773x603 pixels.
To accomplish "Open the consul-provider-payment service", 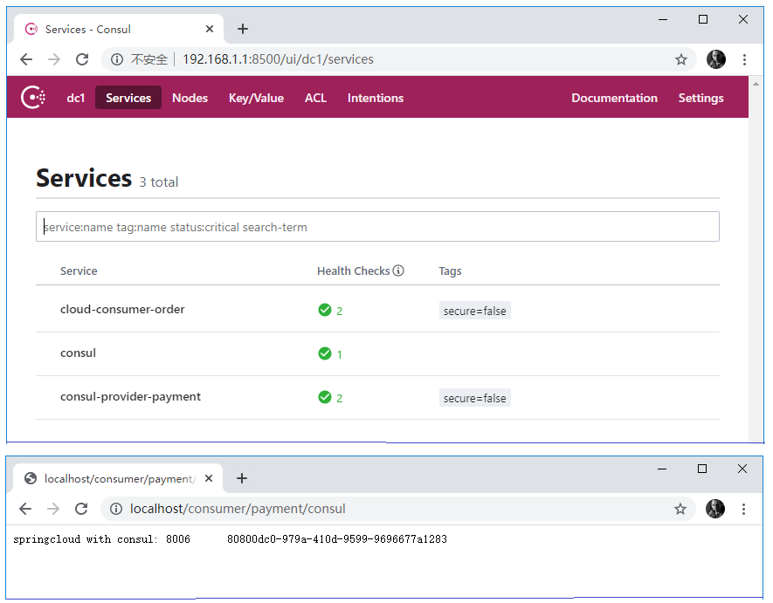I will tap(130, 396).
